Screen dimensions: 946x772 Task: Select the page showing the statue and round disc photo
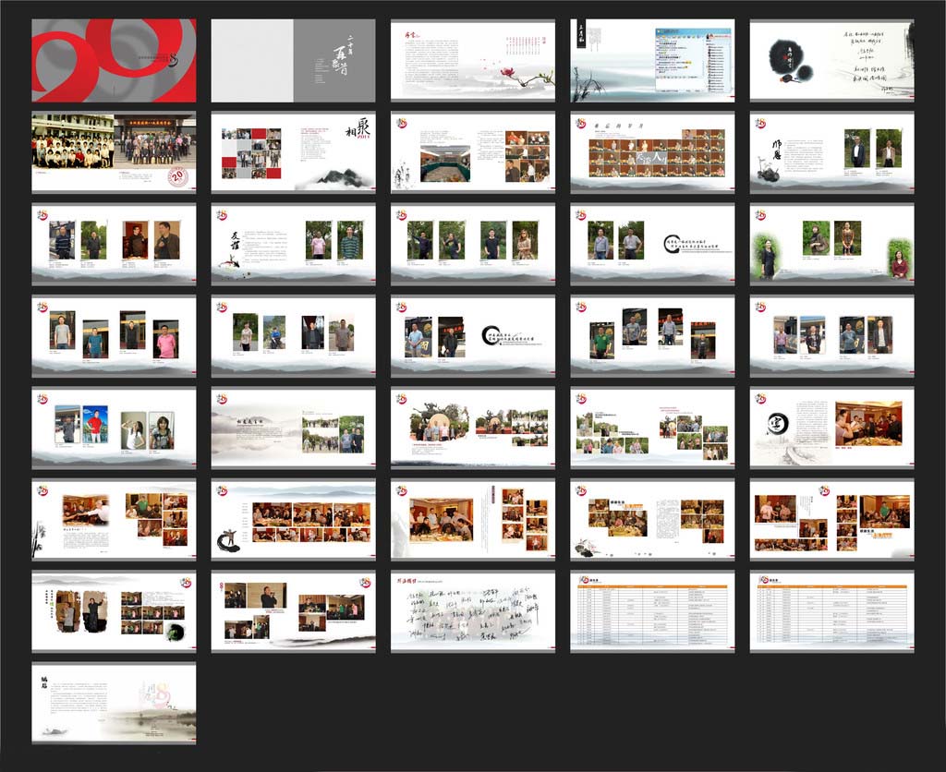click(x=473, y=428)
